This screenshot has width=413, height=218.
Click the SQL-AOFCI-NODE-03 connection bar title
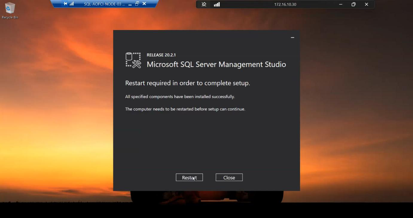[104, 4]
